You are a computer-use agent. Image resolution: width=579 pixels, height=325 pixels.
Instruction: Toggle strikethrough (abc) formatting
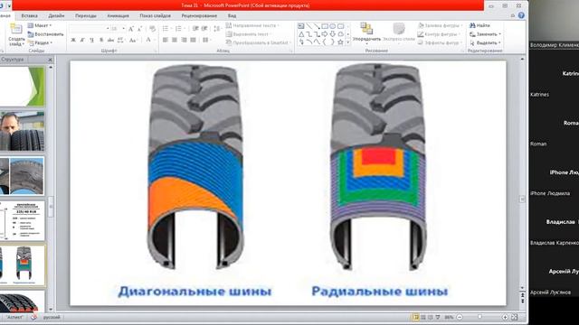110,40
